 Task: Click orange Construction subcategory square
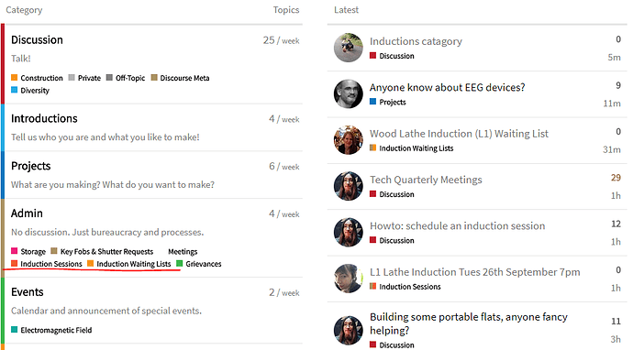click(x=14, y=77)
